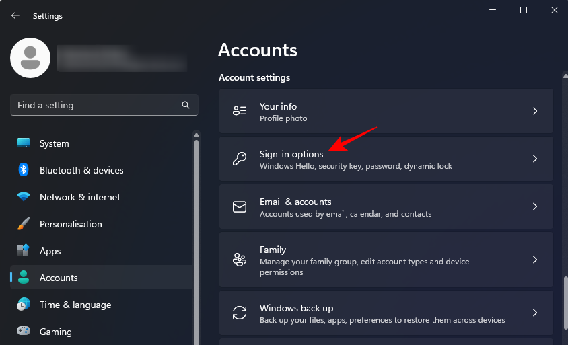Click the System monitor icon in sidebar

click(x=24, y=143)
